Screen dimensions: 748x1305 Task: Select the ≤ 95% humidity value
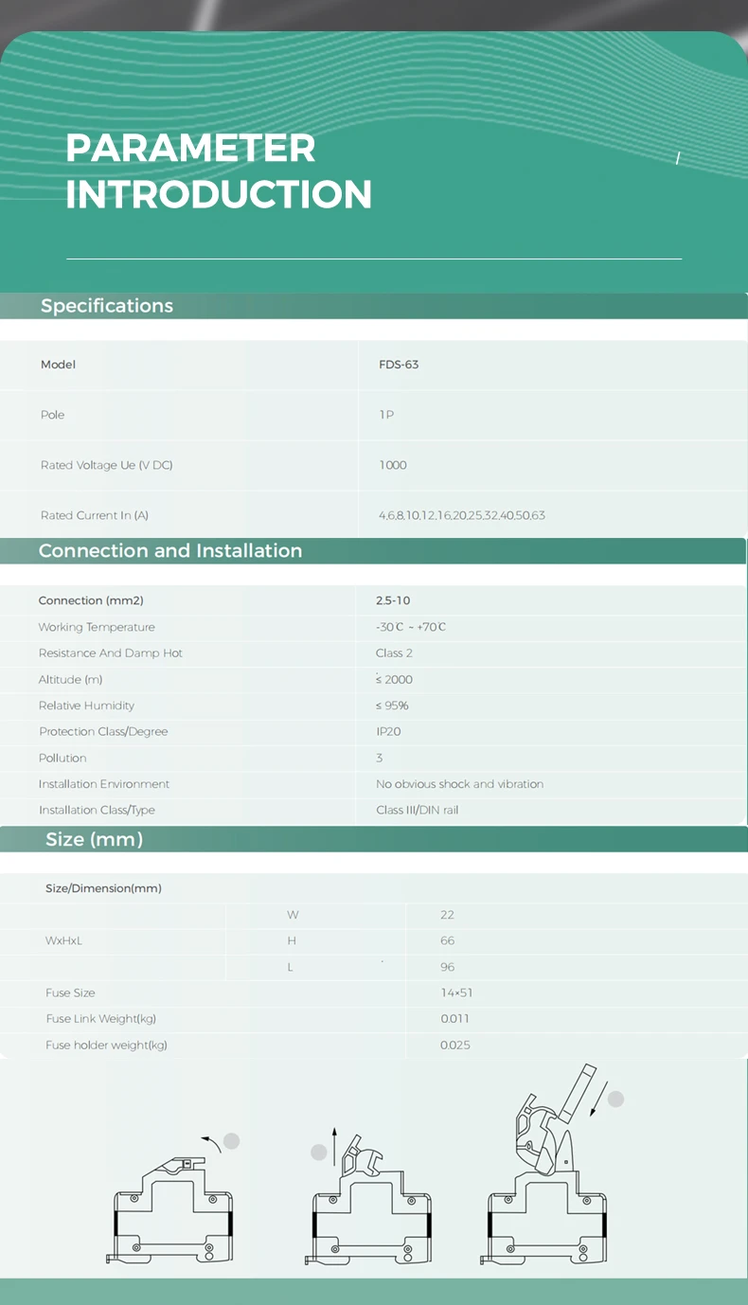point(393,706)
